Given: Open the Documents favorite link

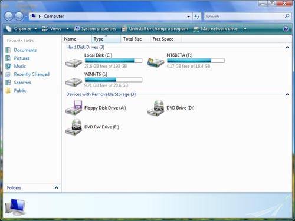Looking at the screenshot, I should coord(25,50).
